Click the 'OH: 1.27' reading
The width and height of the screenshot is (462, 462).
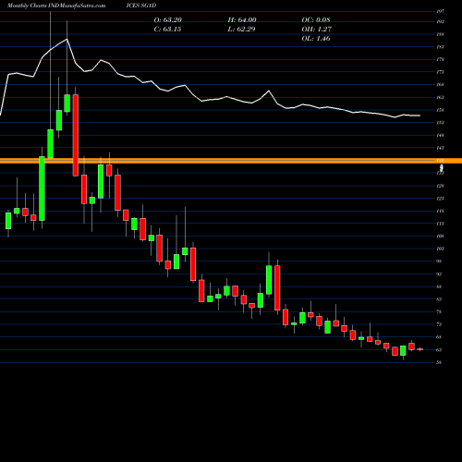point(317,29)
